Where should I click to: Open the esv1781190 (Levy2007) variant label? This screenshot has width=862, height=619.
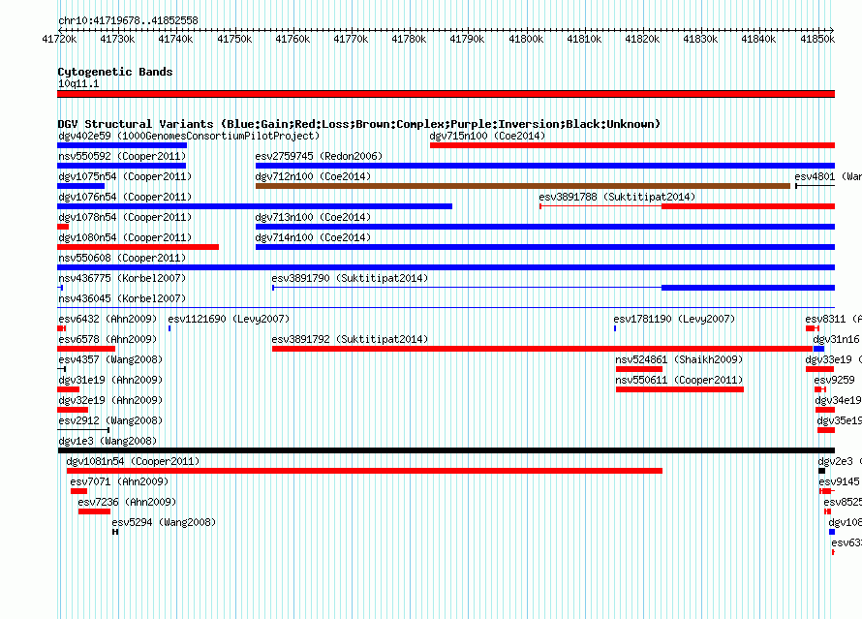point(674,319)
